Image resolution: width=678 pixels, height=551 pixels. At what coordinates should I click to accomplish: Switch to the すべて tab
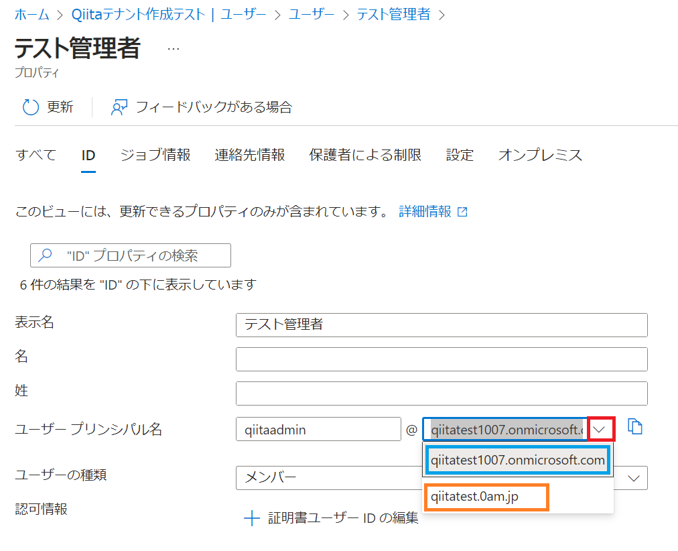[x=36, y=156]
